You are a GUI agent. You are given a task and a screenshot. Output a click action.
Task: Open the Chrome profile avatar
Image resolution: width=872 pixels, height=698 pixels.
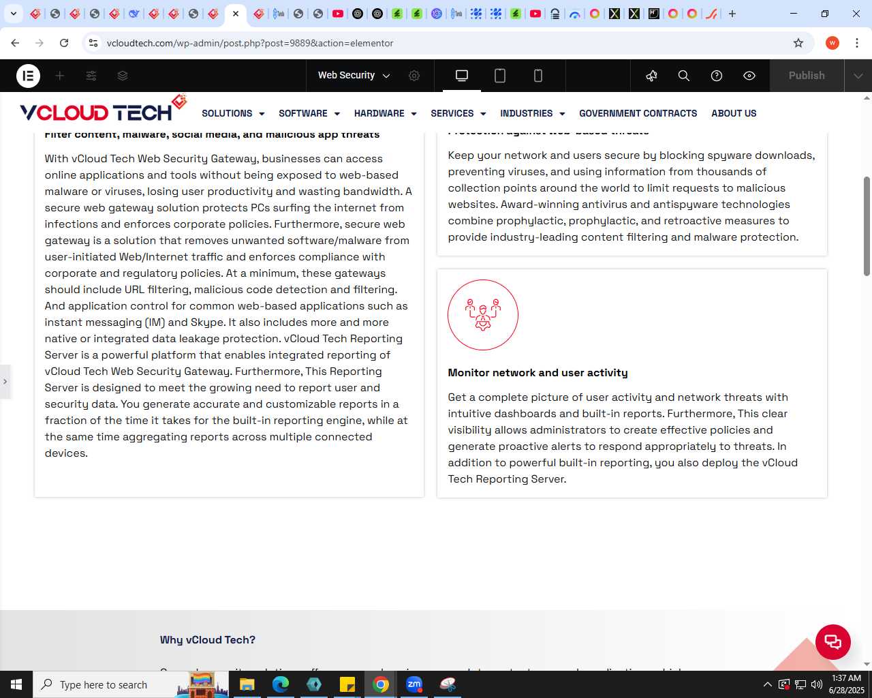tap(832, 43)
